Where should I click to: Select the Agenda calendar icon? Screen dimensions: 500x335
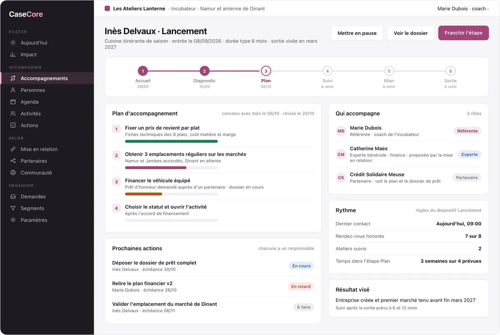13,102
